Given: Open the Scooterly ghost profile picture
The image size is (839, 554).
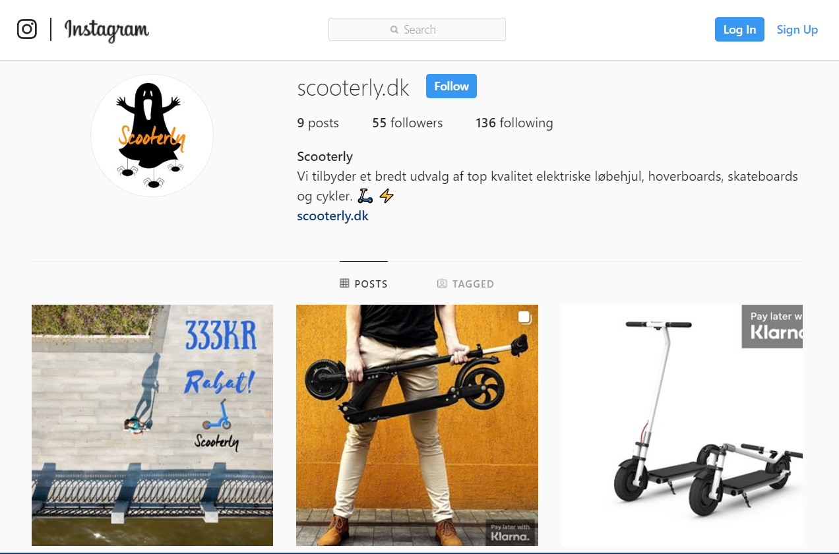Looking at the screenshot, I should [152, 135].
